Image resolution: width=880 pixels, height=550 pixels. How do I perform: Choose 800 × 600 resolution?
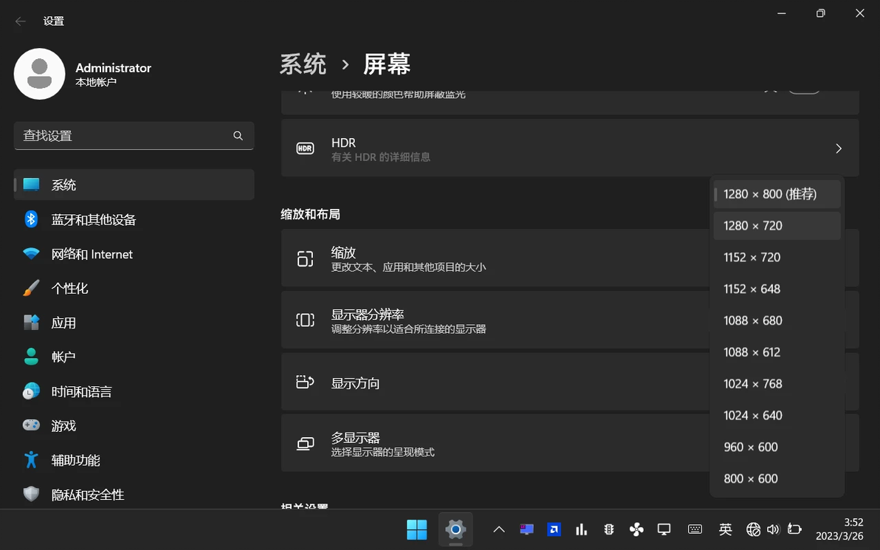[x=777, y=478]
